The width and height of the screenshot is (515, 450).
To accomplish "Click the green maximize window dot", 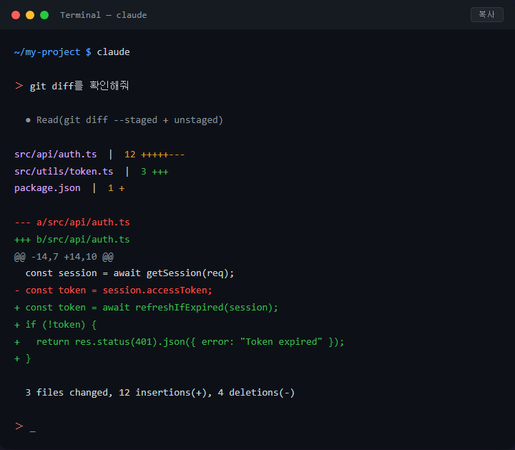I will tap(44, 15).
